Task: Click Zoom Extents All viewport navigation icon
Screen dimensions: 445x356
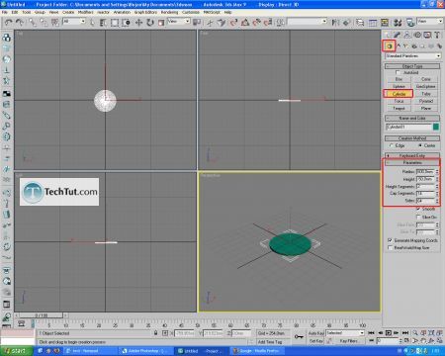Action: point(439,333)
